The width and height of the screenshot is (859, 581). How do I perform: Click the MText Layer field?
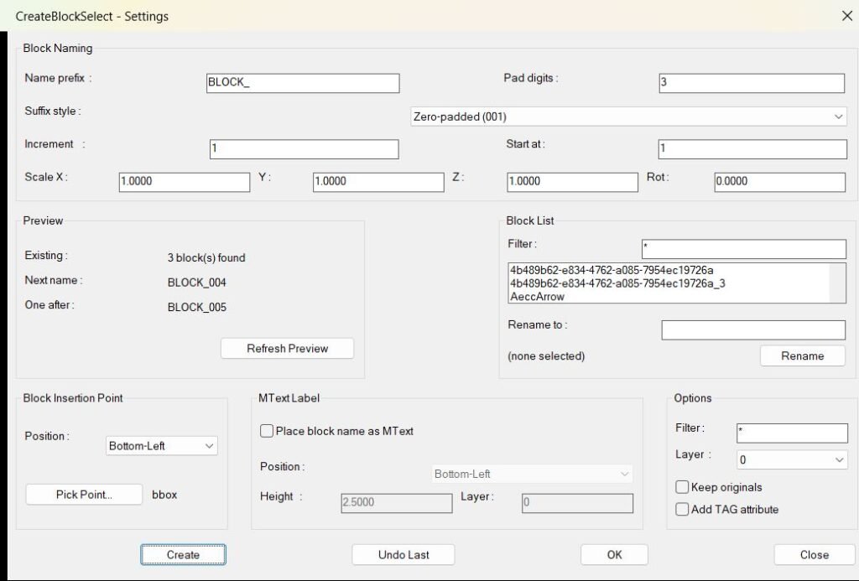point(577,503)
